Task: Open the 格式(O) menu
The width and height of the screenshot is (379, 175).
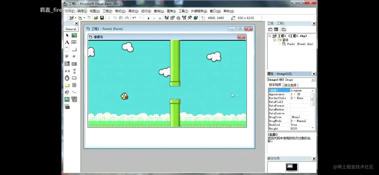Action: coord(120,11)
